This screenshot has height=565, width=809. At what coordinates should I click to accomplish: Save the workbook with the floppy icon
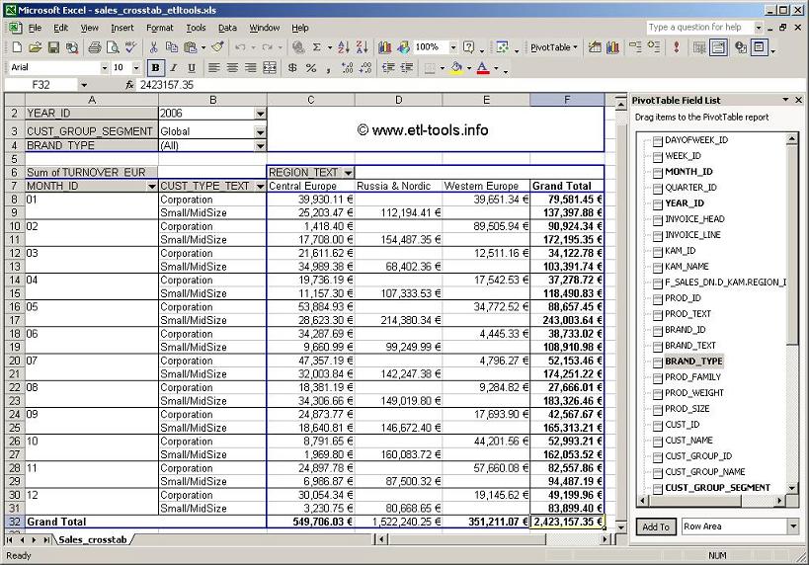pos(53,47)
